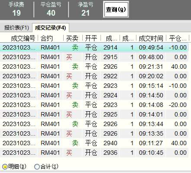Click price 2914 in the trade list
The image size is (191, 173).
pyautogui.click(x=110, y=47)
